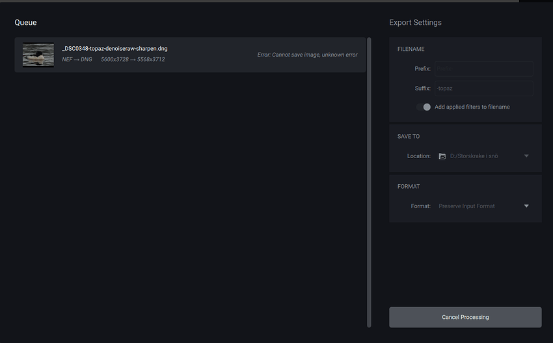
Task: Click the Suffix field containing -topaz
Action: [483, 89]
